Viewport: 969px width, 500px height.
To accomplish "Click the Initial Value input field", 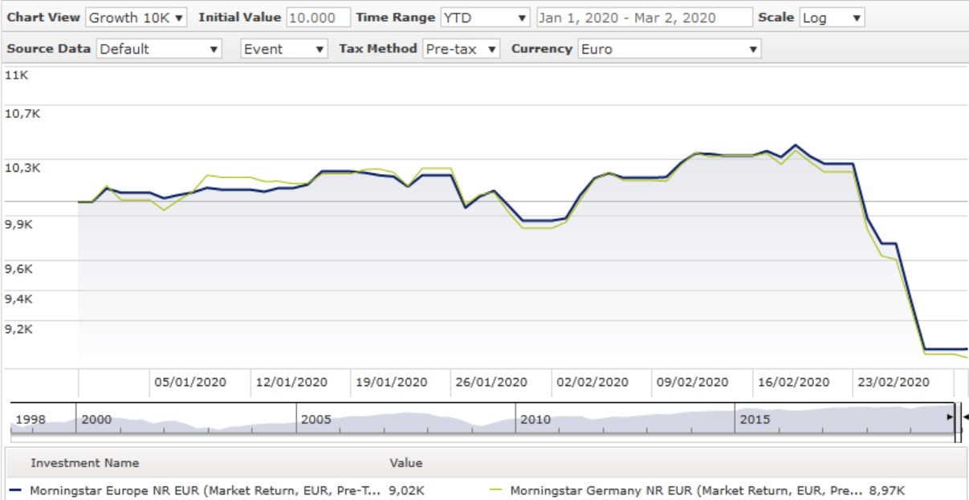I will pos(318,18).
